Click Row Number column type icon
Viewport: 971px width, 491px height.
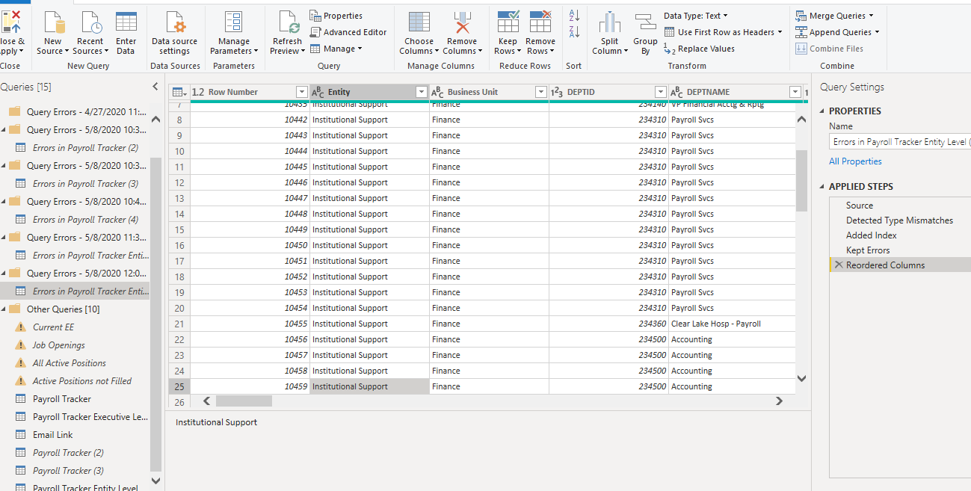pyautogui.click(x=198, y=92)
